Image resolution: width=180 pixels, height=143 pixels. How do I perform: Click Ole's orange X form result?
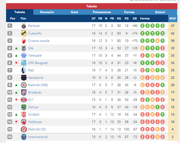click(142, 48)
